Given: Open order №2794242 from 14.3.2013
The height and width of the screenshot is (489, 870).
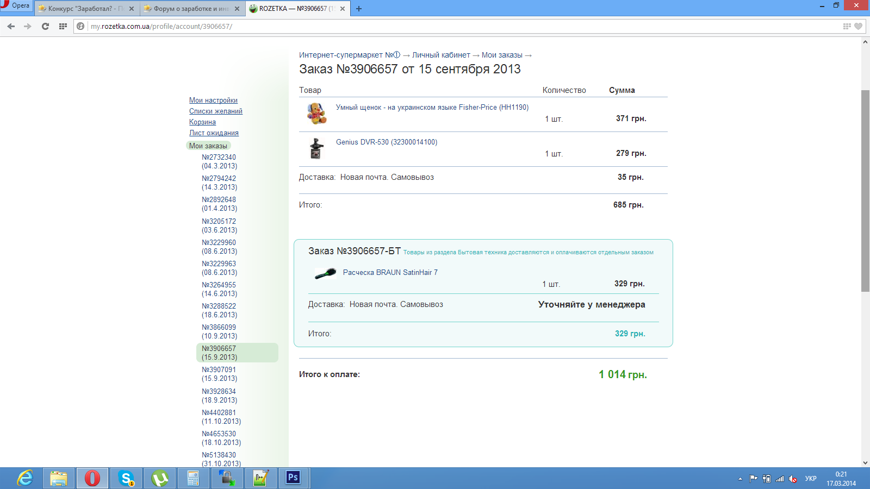Looking at the screenshot, I should [x=219, y=183].
